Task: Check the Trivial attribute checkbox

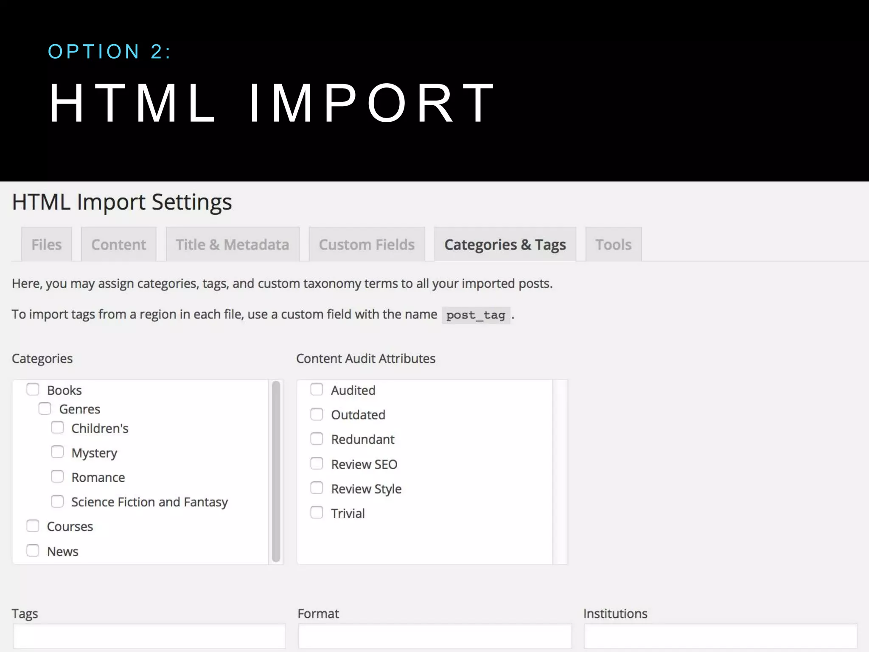Action: pos(317,513)
